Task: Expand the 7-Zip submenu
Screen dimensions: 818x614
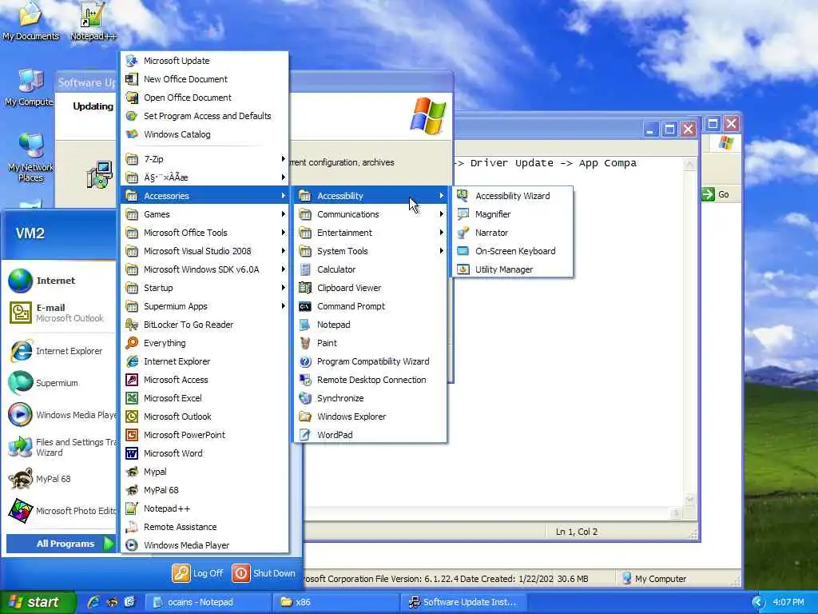Action: (205, 159)
